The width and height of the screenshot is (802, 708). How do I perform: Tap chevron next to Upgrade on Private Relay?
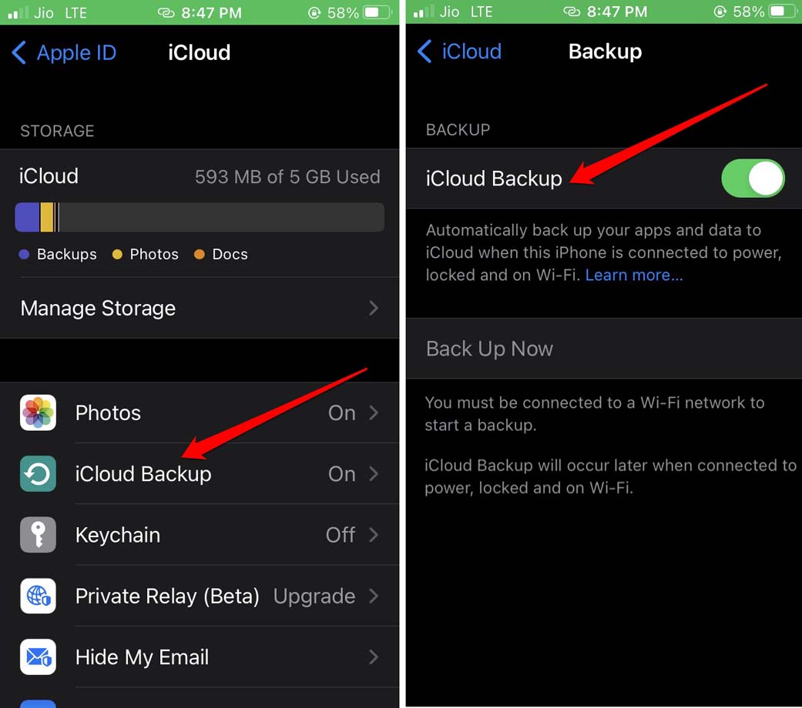(374, 596)
